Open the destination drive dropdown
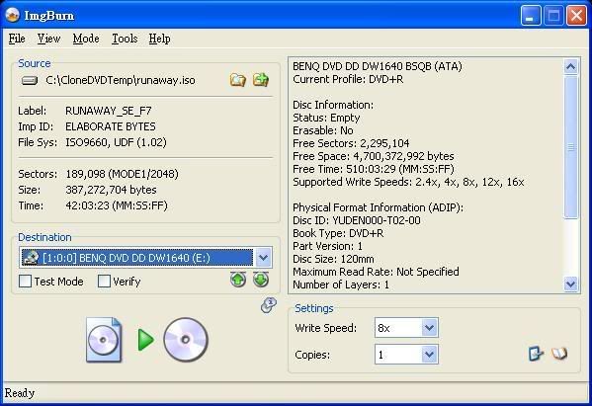Screen dimensions: 592x406 (263, 258)
